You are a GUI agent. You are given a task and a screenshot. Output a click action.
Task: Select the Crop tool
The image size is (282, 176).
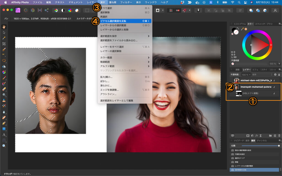click(4, 44)
